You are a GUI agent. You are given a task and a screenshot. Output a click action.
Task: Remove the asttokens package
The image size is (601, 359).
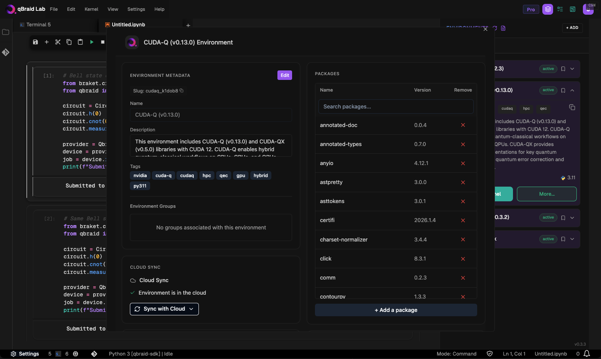[x=463, y=201]
